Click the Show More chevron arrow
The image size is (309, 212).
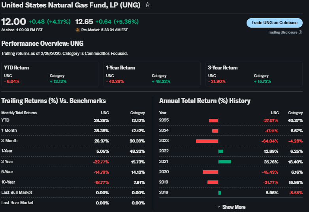coord(219,207)
